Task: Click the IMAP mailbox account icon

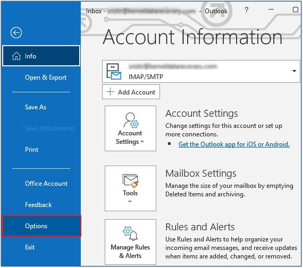Action: (114, 72)
